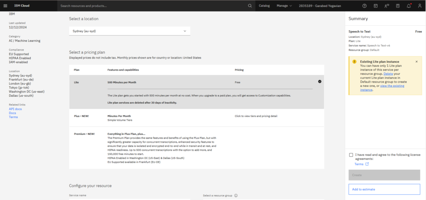426x200 pixels.
Task: Open the notifications bell icon
Action: point(409,6)
